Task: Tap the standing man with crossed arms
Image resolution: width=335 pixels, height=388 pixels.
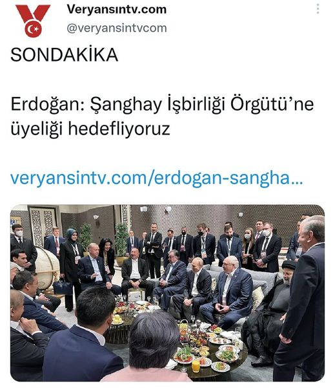Action: coord(154,250)
